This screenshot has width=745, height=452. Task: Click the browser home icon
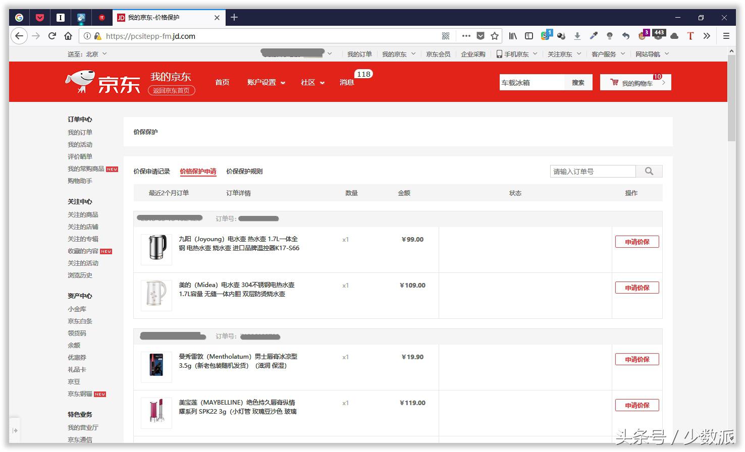(x=68, y=36)
